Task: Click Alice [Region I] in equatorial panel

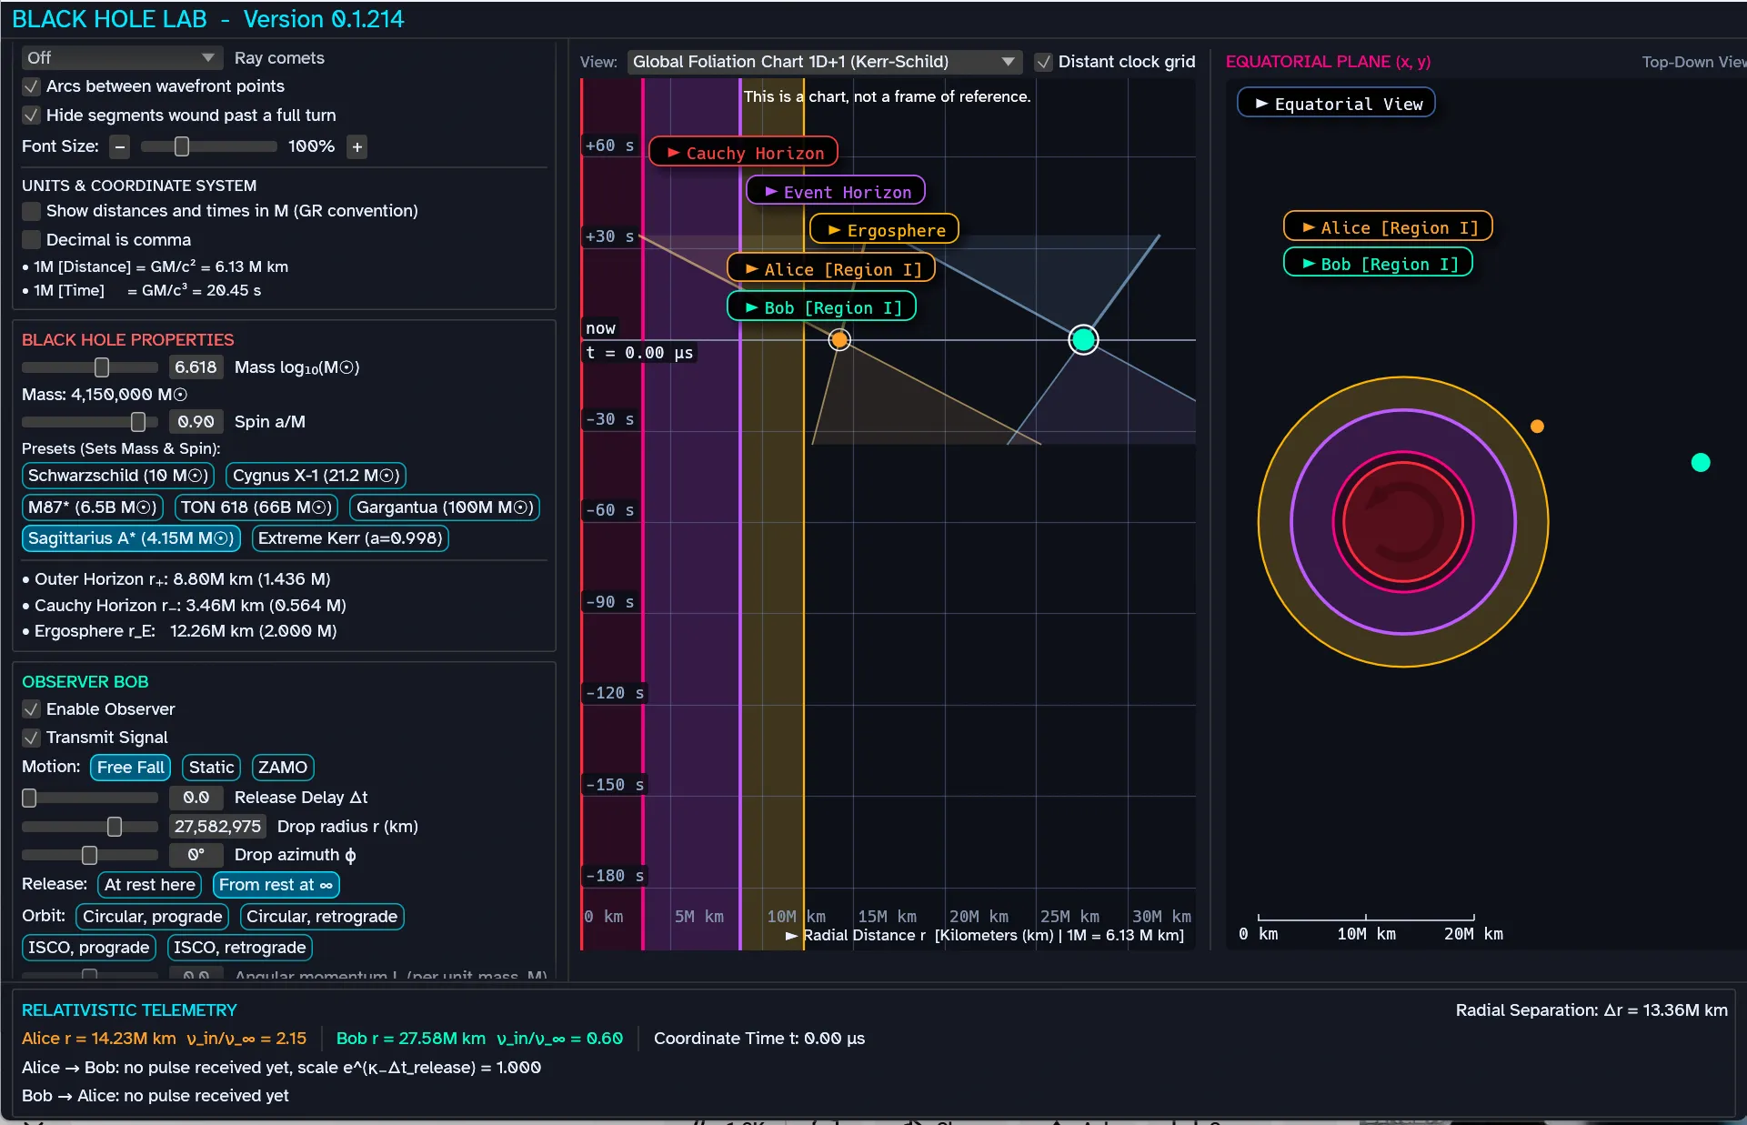Action: [x=1388, y=227]
